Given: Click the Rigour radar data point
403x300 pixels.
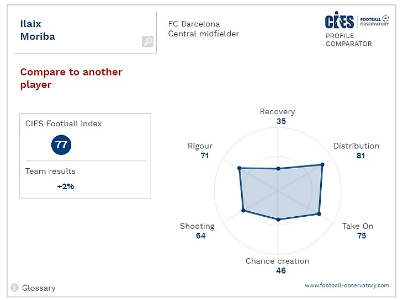Looking at the screenshot, I should click(x=239, y=168).
